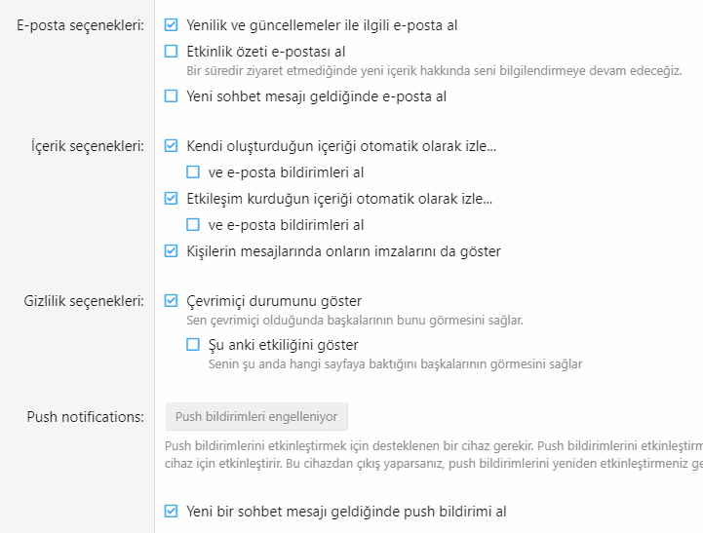The height and width of the screenshot is (533, 703).
Task: Select the Gizlilik seçenekleri section label
Action: (x=84, y=301)
